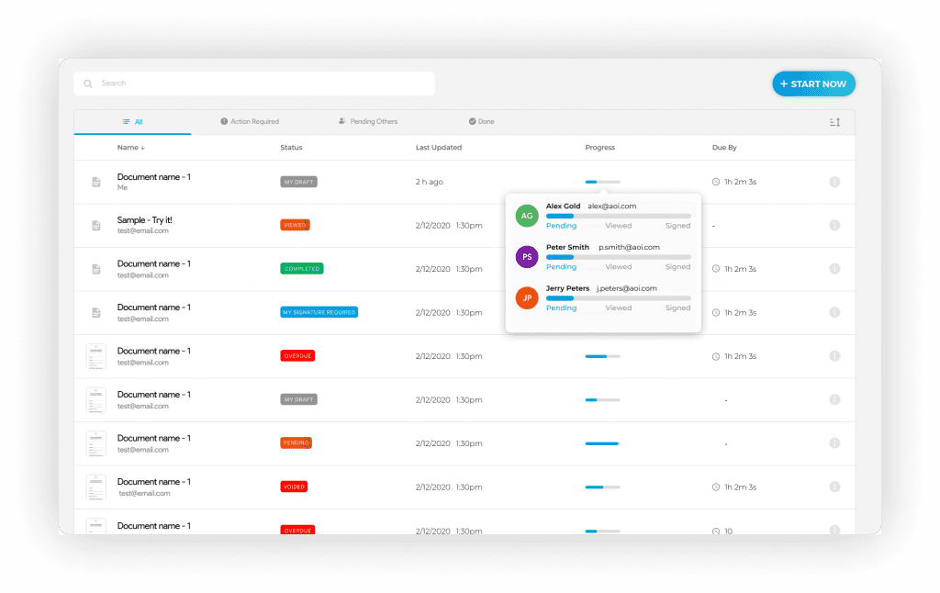The image size is (940, 593).
Task: Open the sort order icon beside the tabs
Action: pyautogui.click(x=835, y=121)
